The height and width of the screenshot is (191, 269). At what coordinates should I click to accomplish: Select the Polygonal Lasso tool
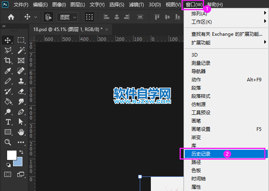(8, 50)
